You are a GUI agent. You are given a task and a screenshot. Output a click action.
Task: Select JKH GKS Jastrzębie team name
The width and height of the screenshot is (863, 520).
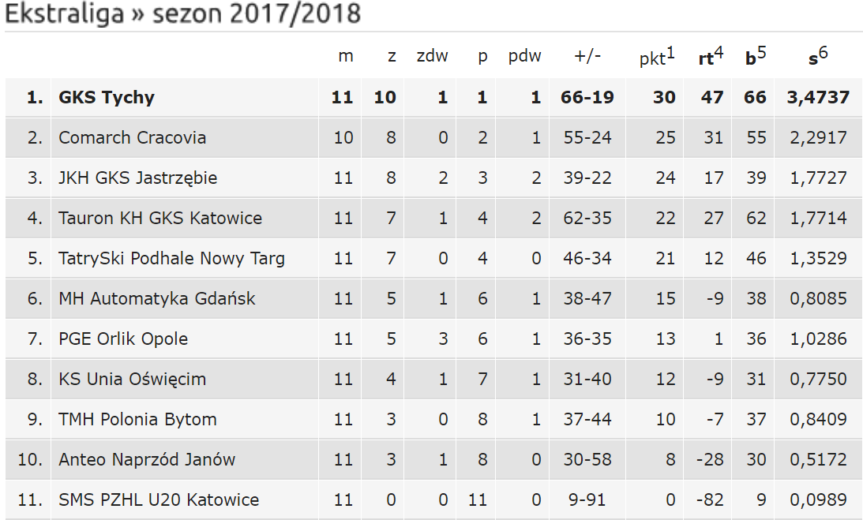[x=137, y=178]
